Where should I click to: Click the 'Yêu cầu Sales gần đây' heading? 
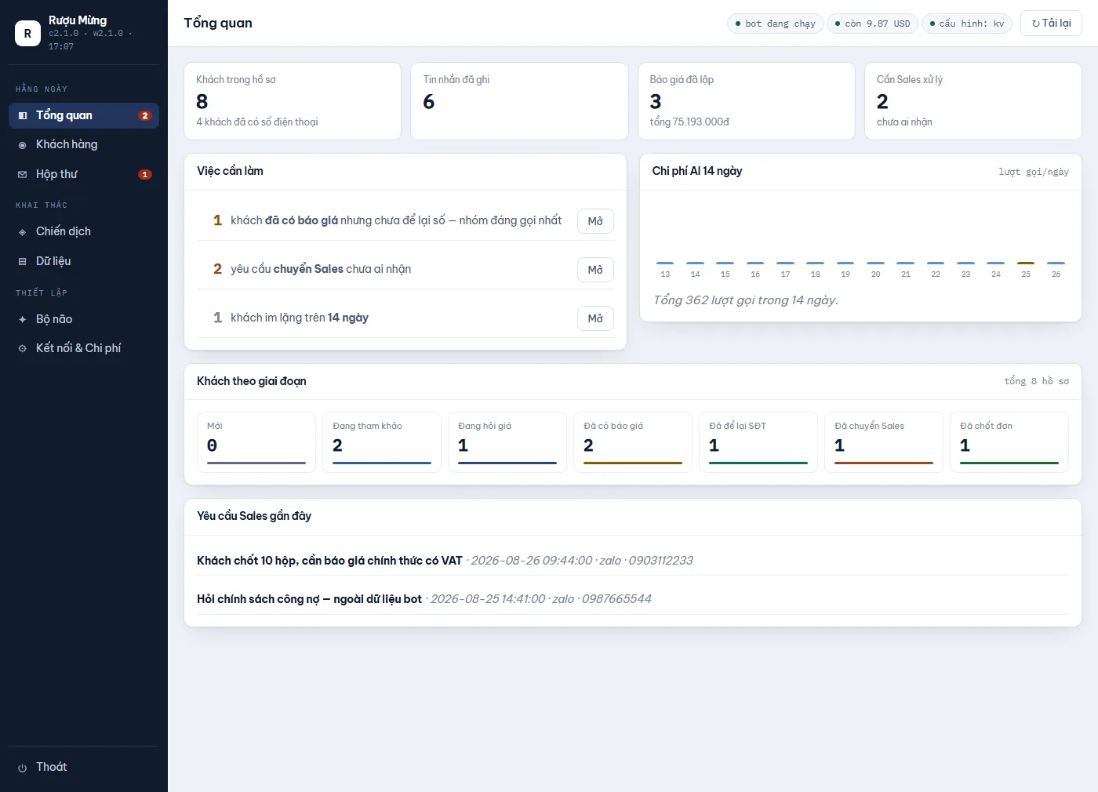254,516
